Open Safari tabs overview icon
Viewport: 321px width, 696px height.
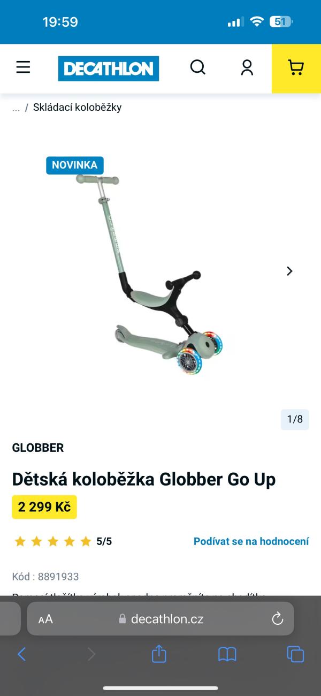(x=295, y=654)
